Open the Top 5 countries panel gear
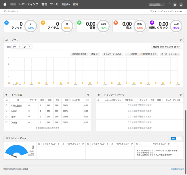The height and width of the screenshot is (175, 187). (88, 95)
